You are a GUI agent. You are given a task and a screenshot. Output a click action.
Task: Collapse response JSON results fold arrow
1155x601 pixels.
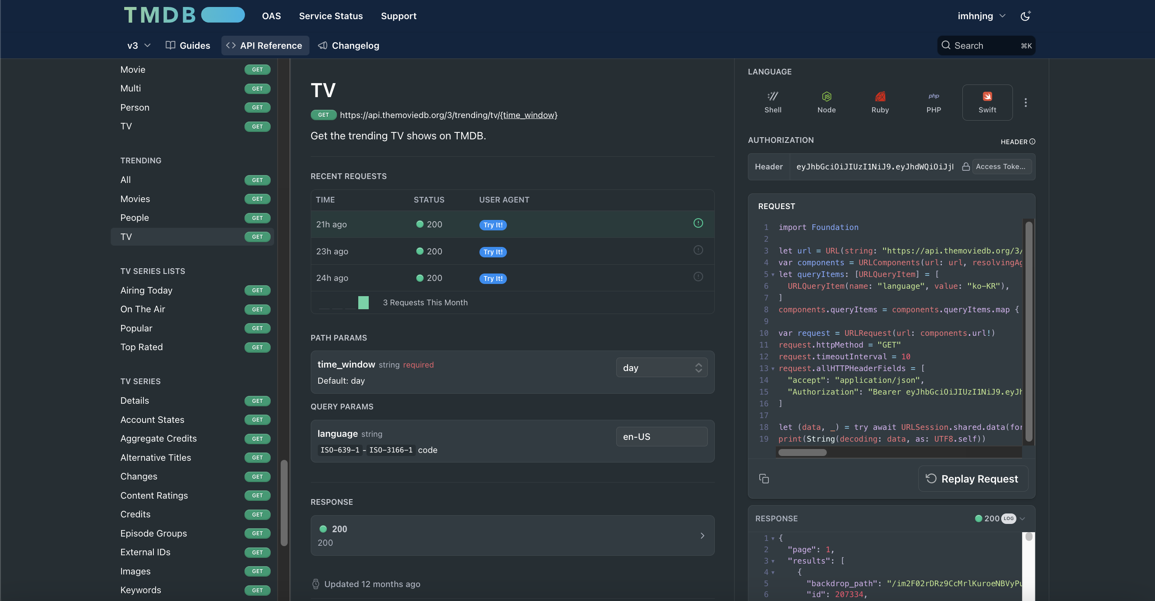pos(773,561)
